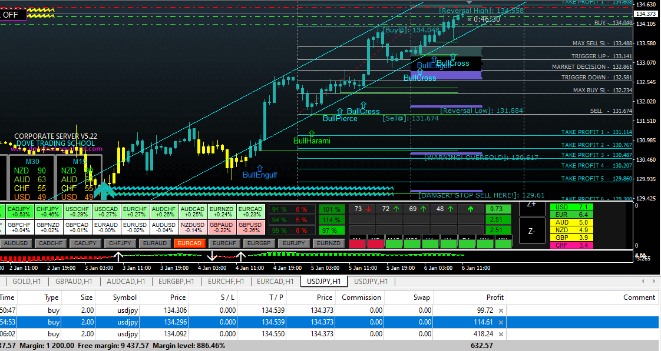Switch to the GOLD,H1 chart tab

27,282
